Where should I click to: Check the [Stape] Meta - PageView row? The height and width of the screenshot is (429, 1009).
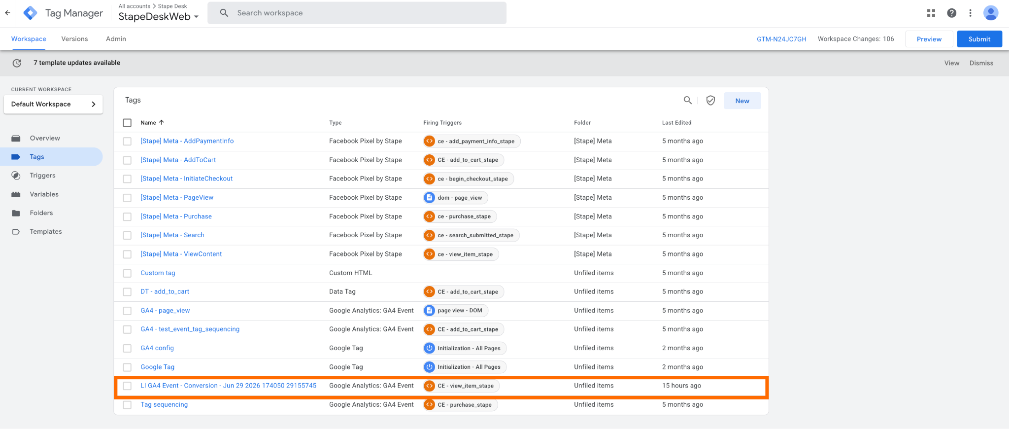(x=127, y=198)
